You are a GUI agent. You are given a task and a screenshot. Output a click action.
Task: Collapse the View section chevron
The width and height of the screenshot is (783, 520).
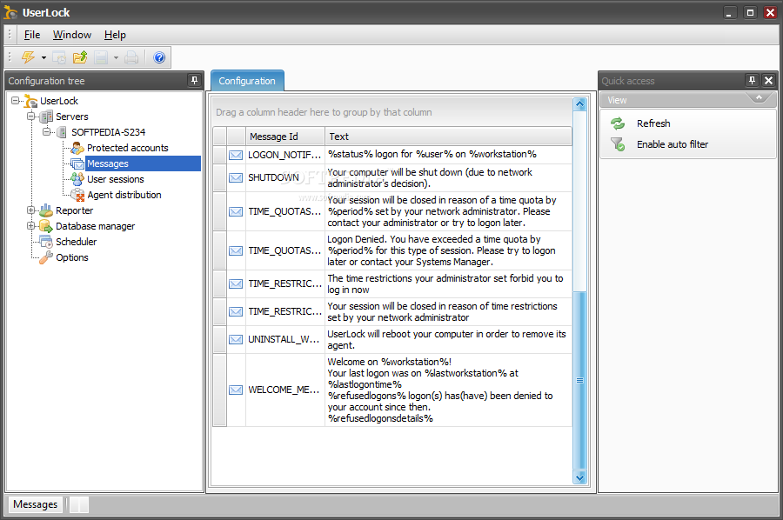pos(759,97)
